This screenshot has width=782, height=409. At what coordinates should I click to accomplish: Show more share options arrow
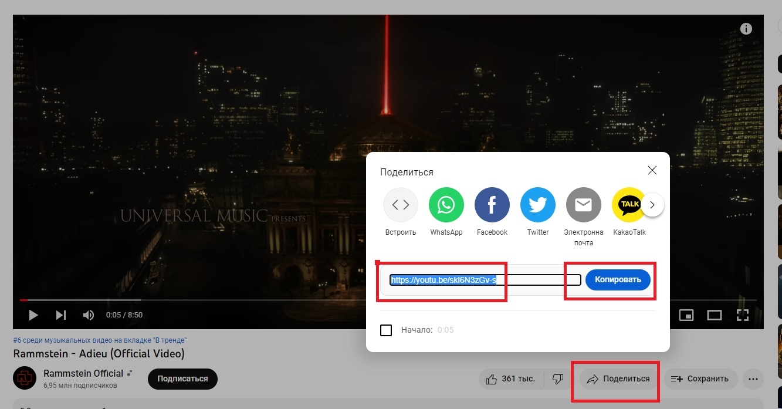tap(652, 205)
